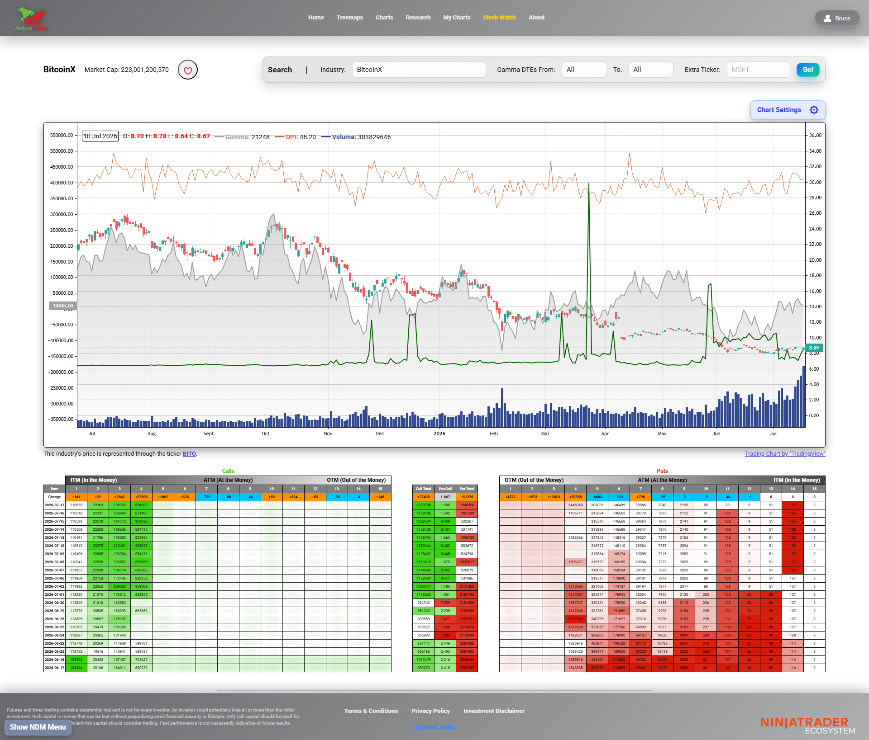Image resolution: width=869 pixels, height=740 pixels.
Task: Open the Gamma DTEs To dropdown
Action: click(650, 70)
